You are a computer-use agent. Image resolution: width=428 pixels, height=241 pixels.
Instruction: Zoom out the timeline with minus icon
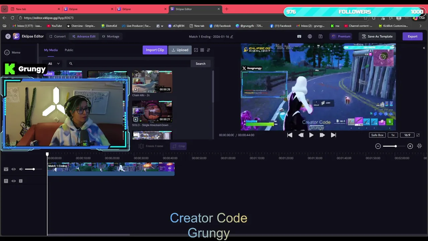pyautogui.click(x=378, y=146)
